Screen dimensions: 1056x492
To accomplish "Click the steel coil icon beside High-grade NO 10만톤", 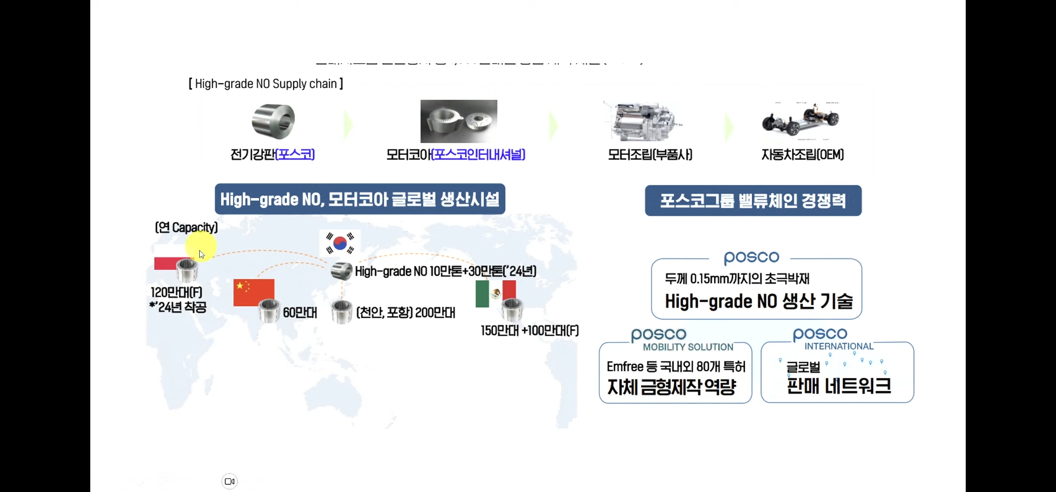I will coord(342,271).
